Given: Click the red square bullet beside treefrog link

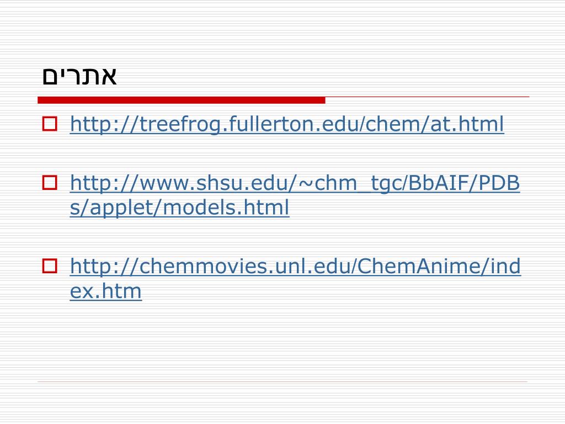Looking at the screenshot, I should pos(50,124).
